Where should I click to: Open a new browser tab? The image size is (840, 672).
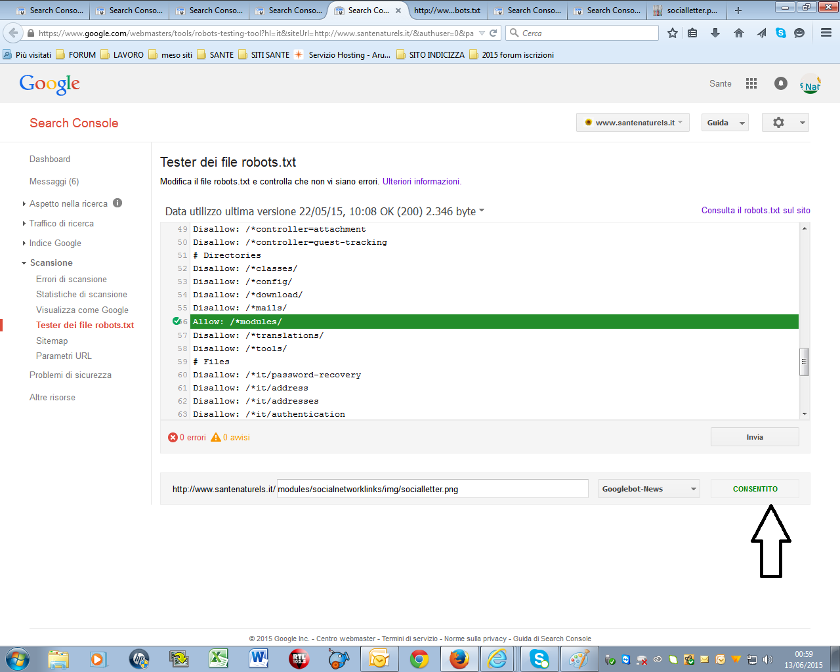point(738,10)
